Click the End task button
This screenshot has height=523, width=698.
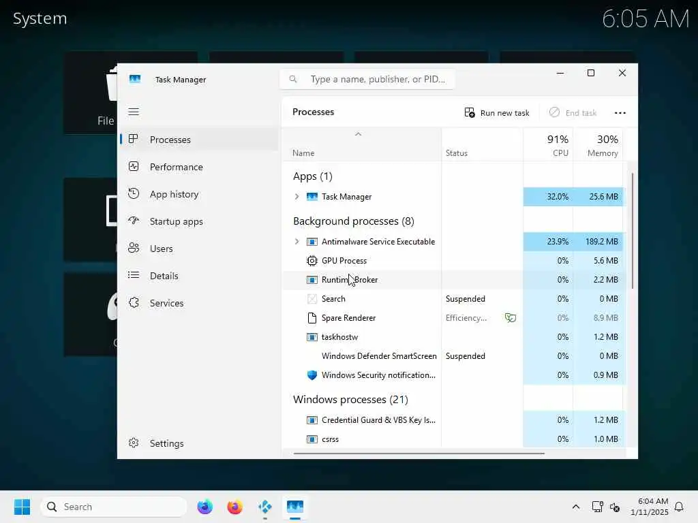pyautogui.click(x=573, y=113)
